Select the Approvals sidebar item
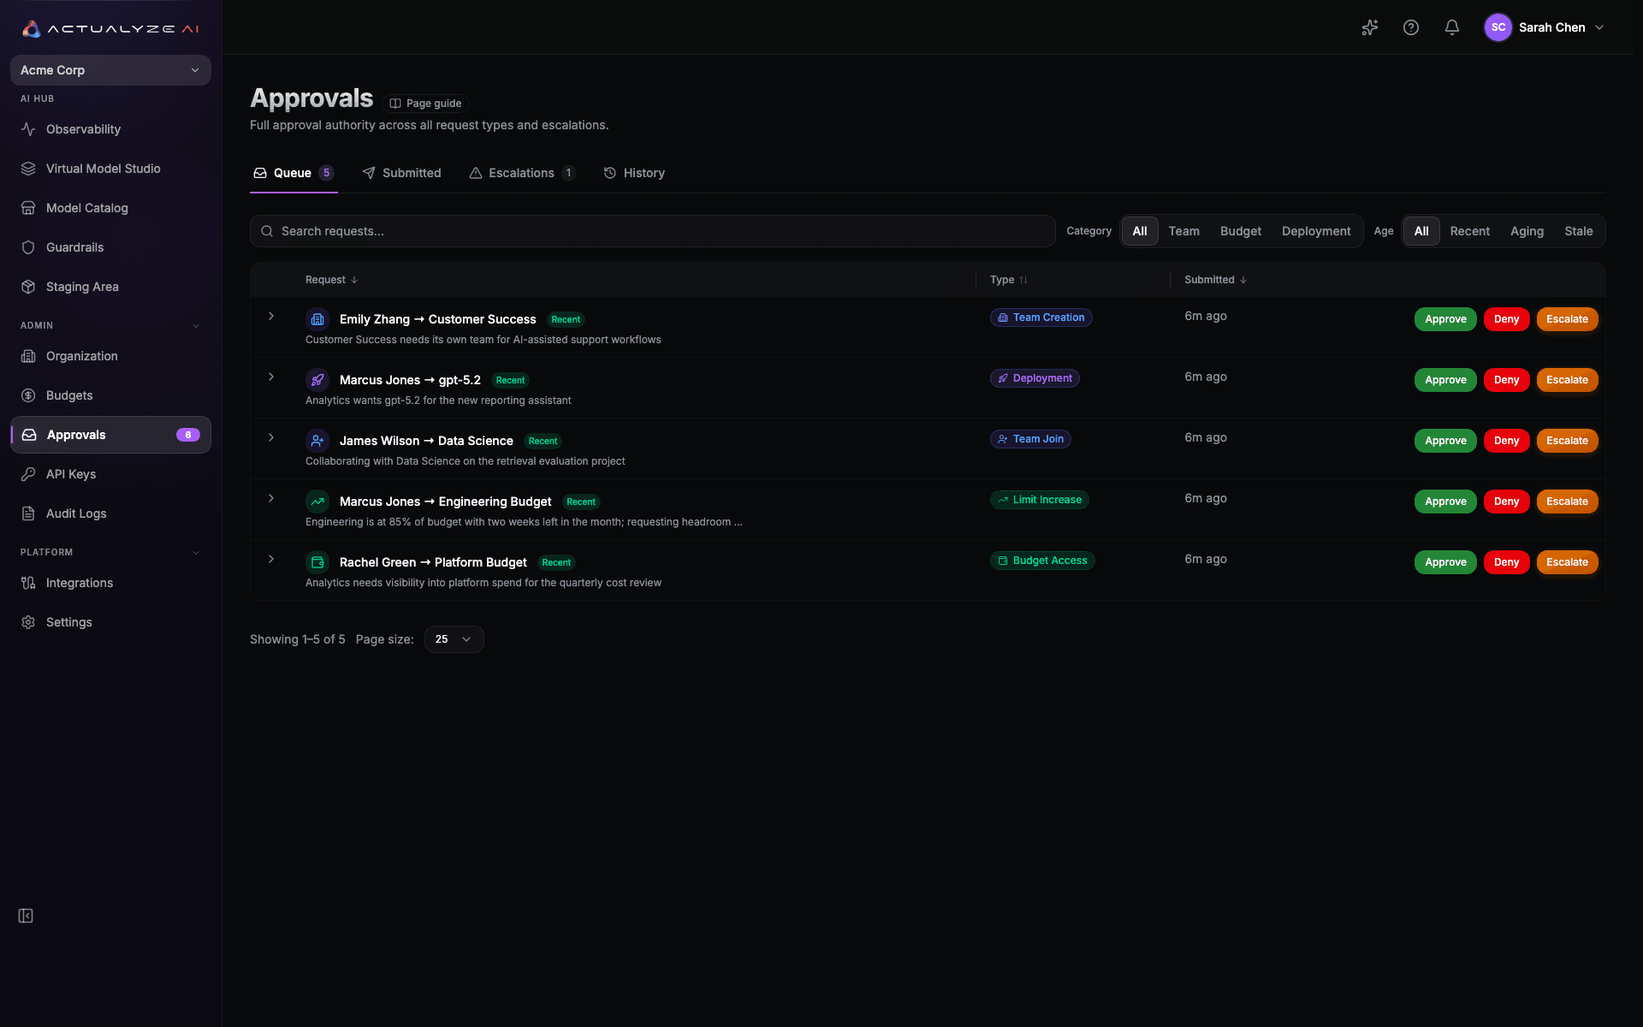This screenshot has height=1027, width=1643. point(110,435)
